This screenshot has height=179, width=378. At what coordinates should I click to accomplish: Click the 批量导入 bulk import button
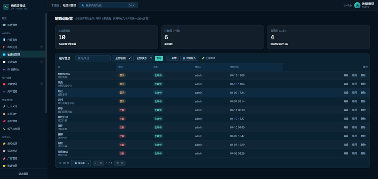tap(189, 58)
